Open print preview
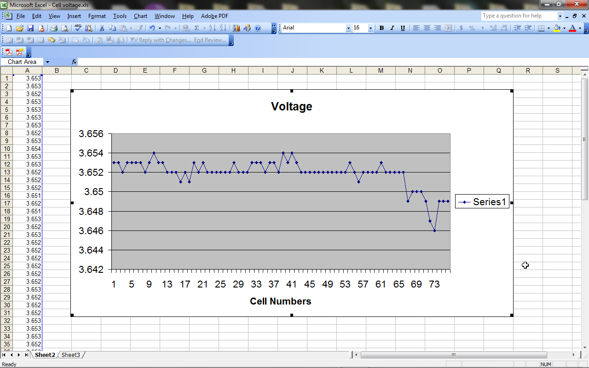Image resolution: width=589 pixels, height=368 pixels. coord(65,28)
